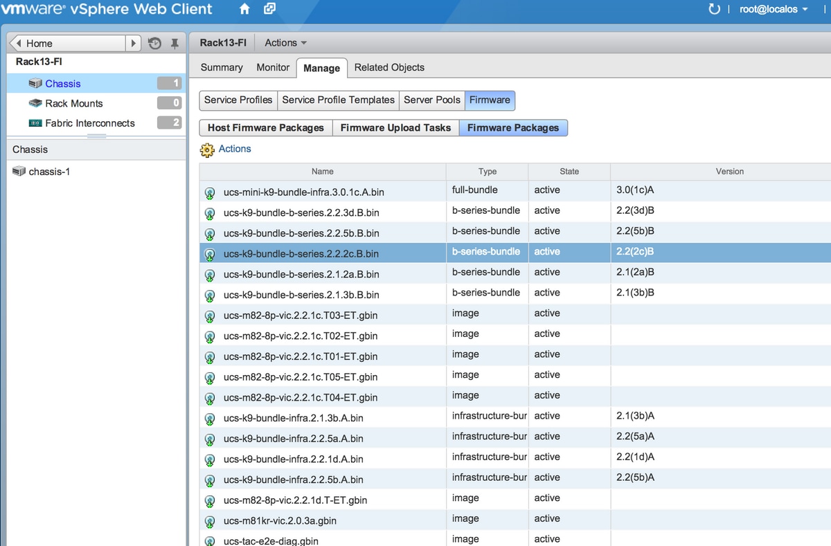Click the overlapping-windows icon beside the home icon
This screenshot has width=831, height=546.
click(269, 10)
